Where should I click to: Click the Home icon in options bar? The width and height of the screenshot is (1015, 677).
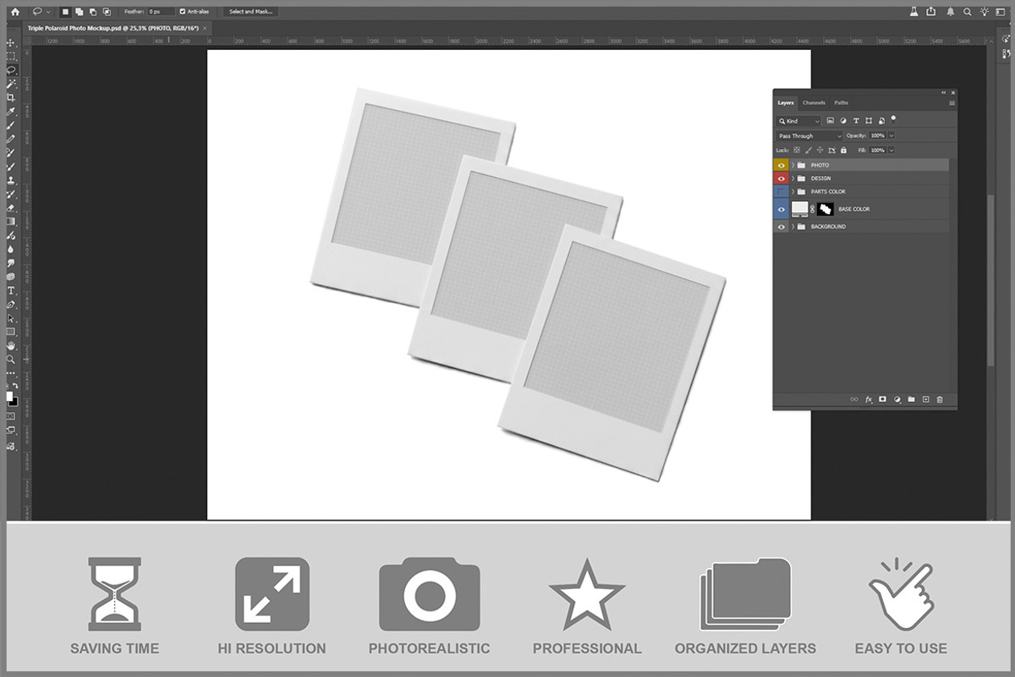click(x=14, y=12)
